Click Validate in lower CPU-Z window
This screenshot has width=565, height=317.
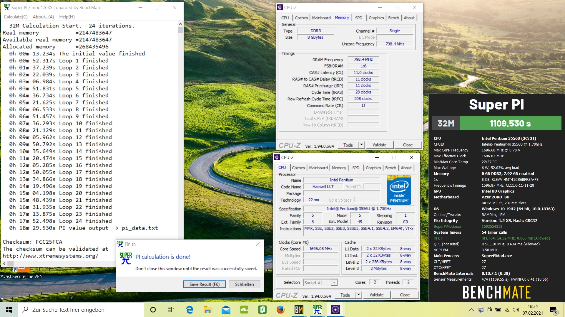(x=376, y=295)
